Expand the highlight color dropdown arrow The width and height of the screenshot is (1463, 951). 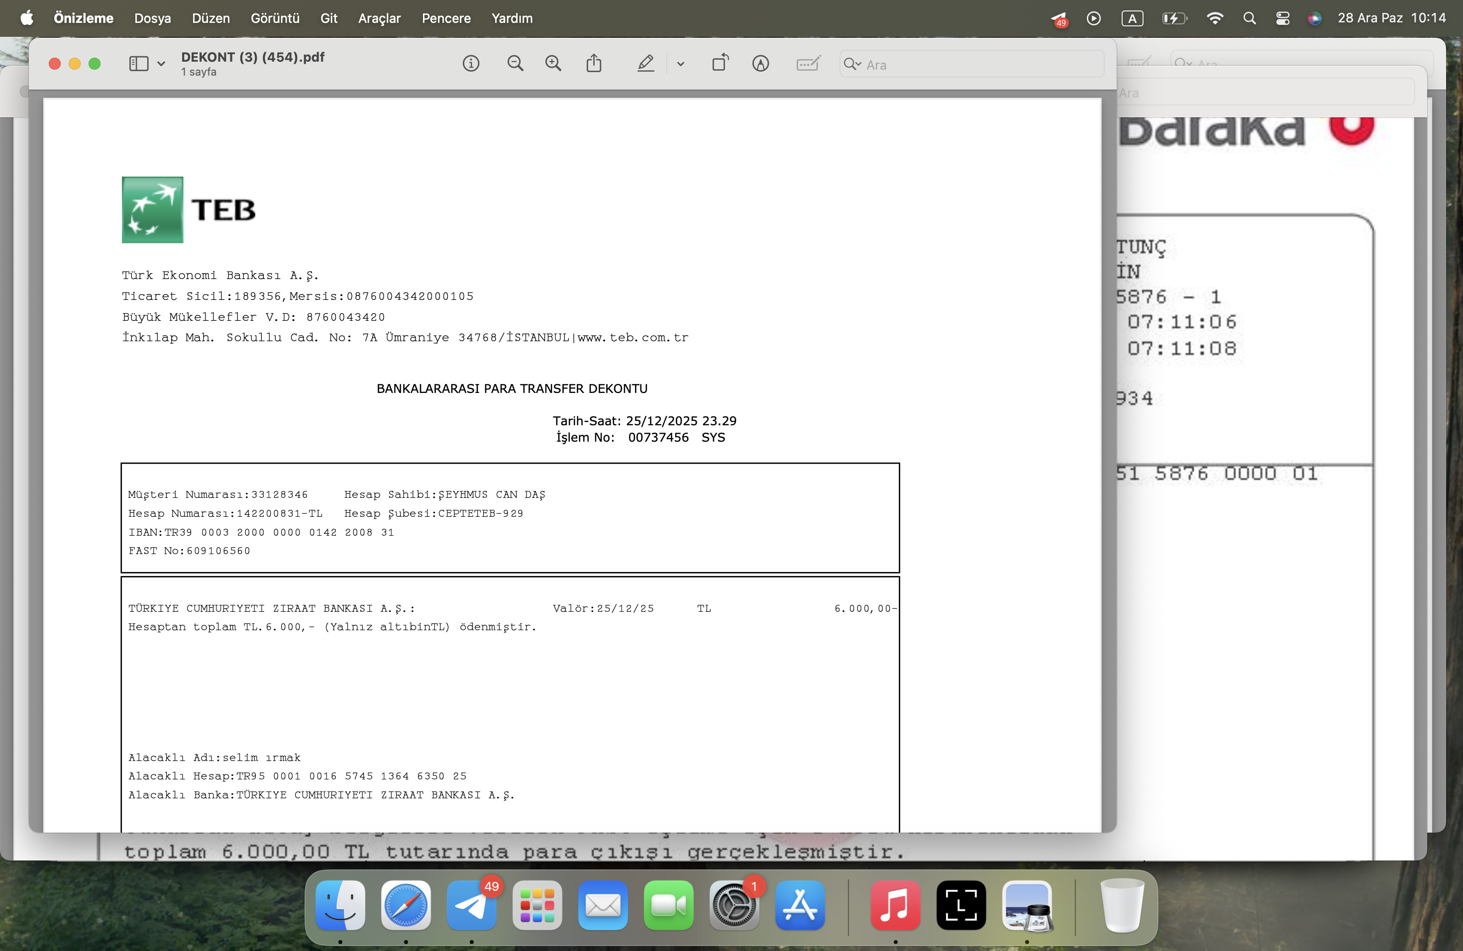(680, 63)
